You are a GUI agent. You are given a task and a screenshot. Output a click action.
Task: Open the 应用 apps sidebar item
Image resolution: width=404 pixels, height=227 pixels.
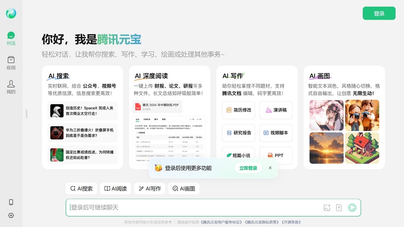[11, 63]
